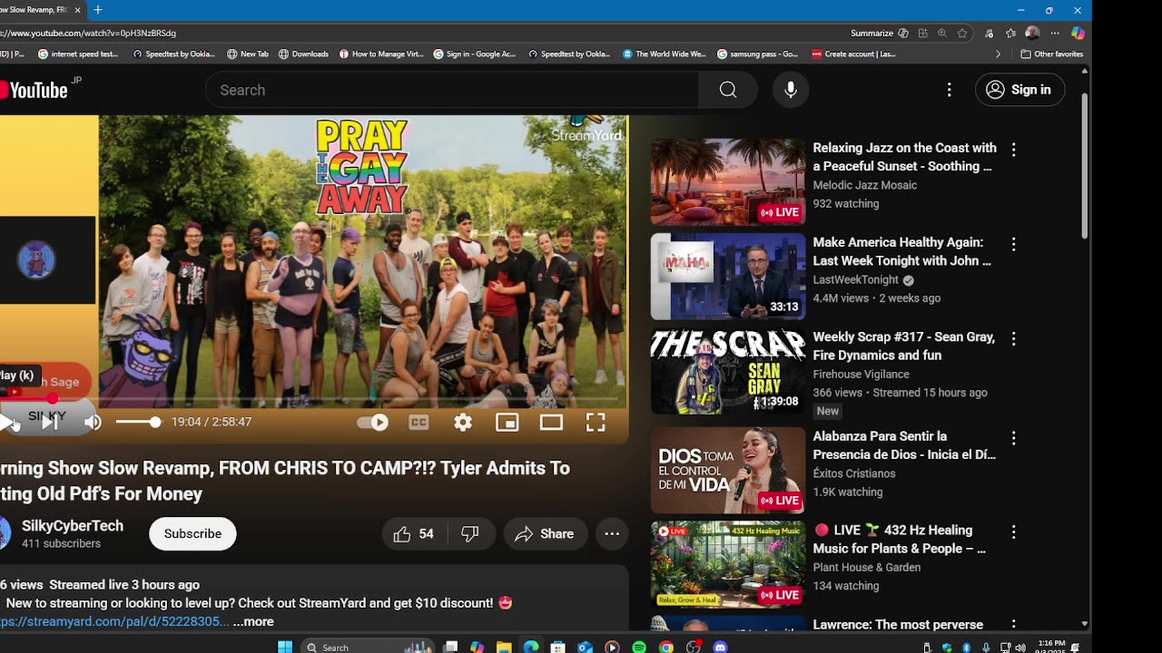Skip to next video in player
Viewport: 1162px width, 653px height.
click(49, 422)
